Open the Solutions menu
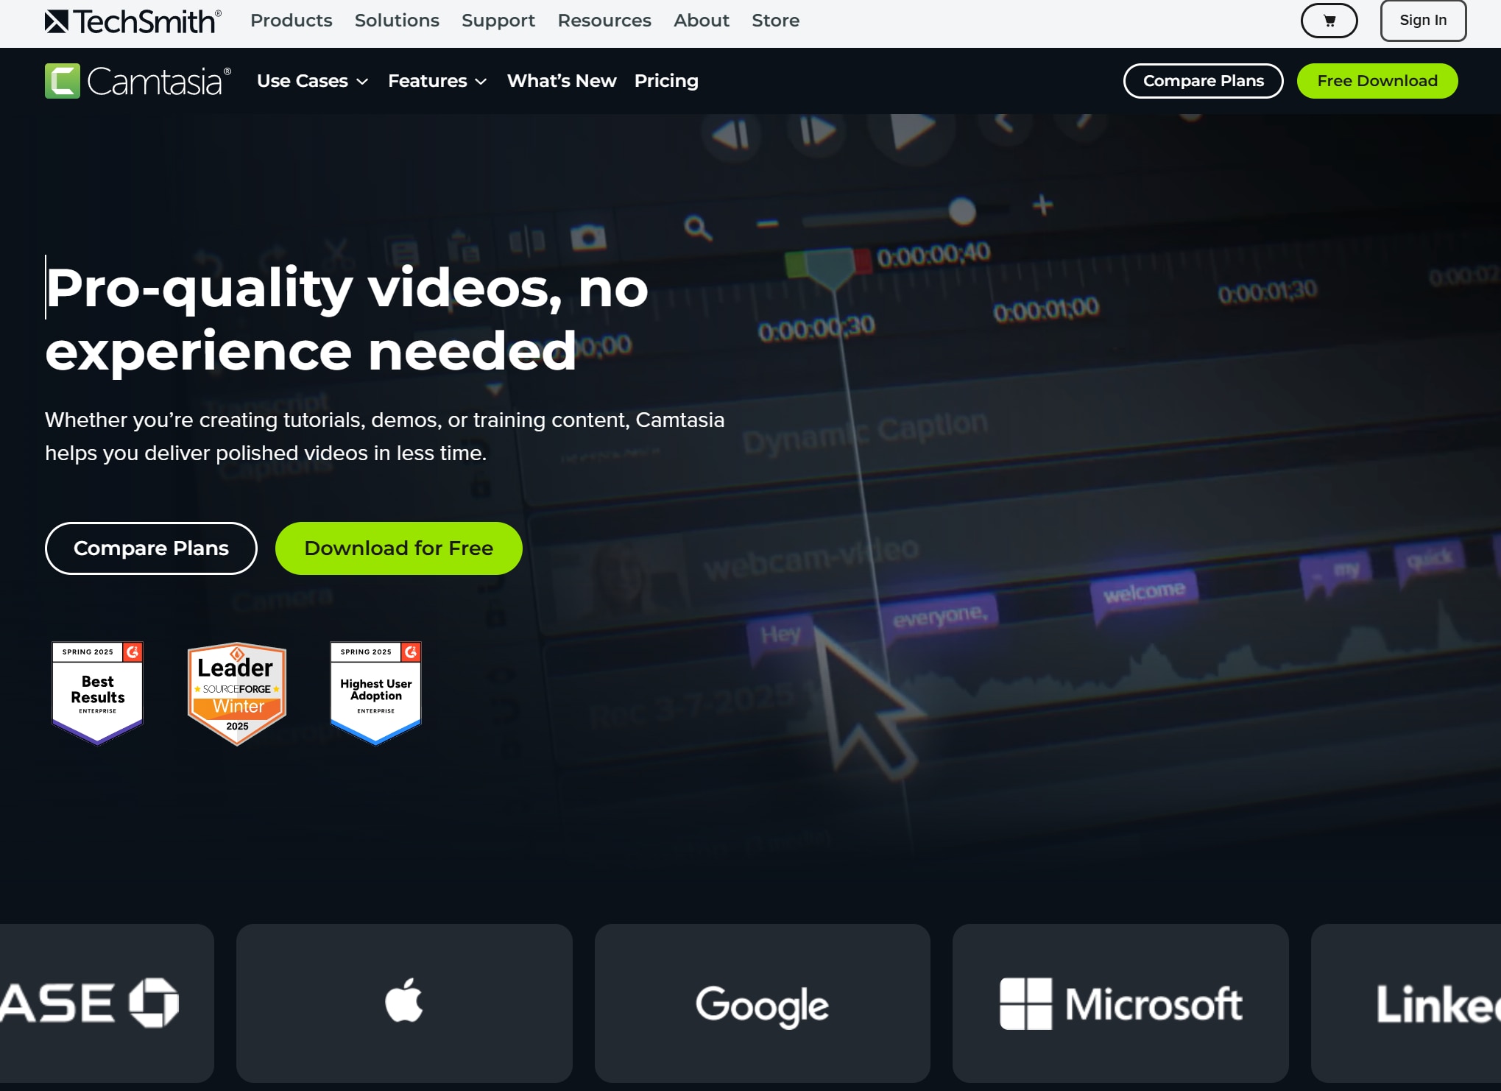The width and height of the screenshot is (1501, 1091). 397,21
